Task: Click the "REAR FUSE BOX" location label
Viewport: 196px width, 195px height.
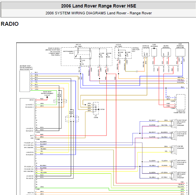Action: [x=54, y=48]
